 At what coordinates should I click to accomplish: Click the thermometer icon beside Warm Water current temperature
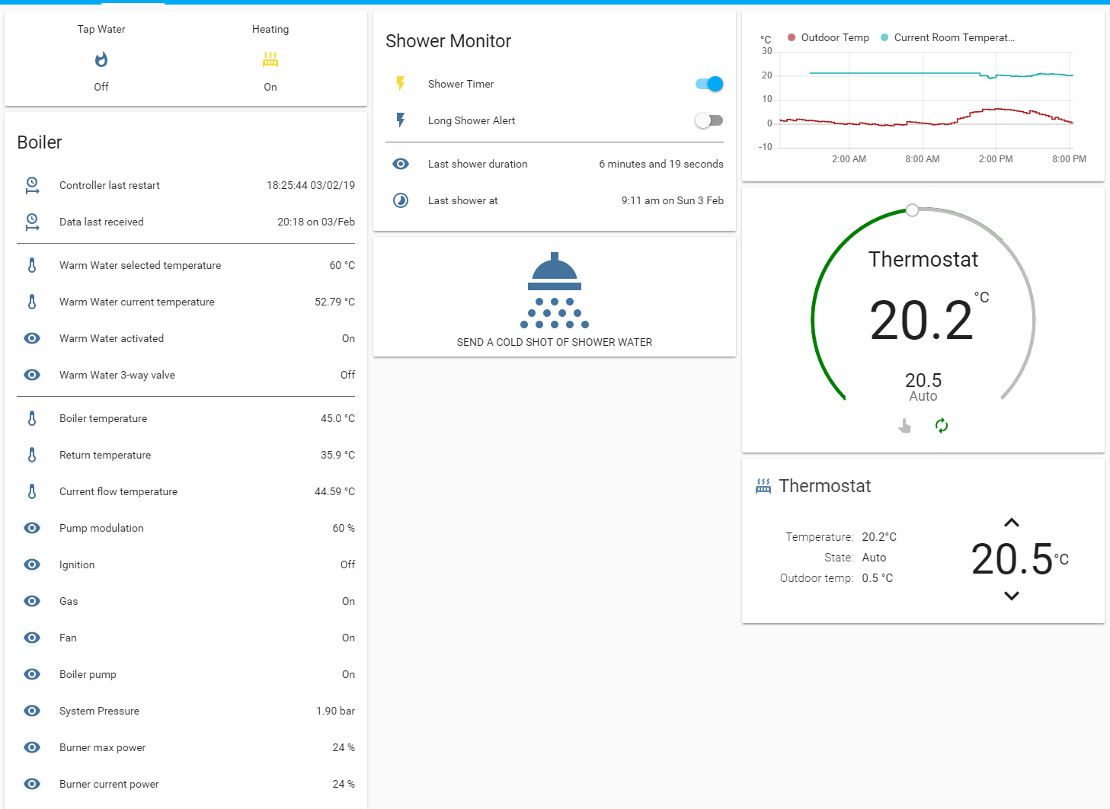coord(32,302)
